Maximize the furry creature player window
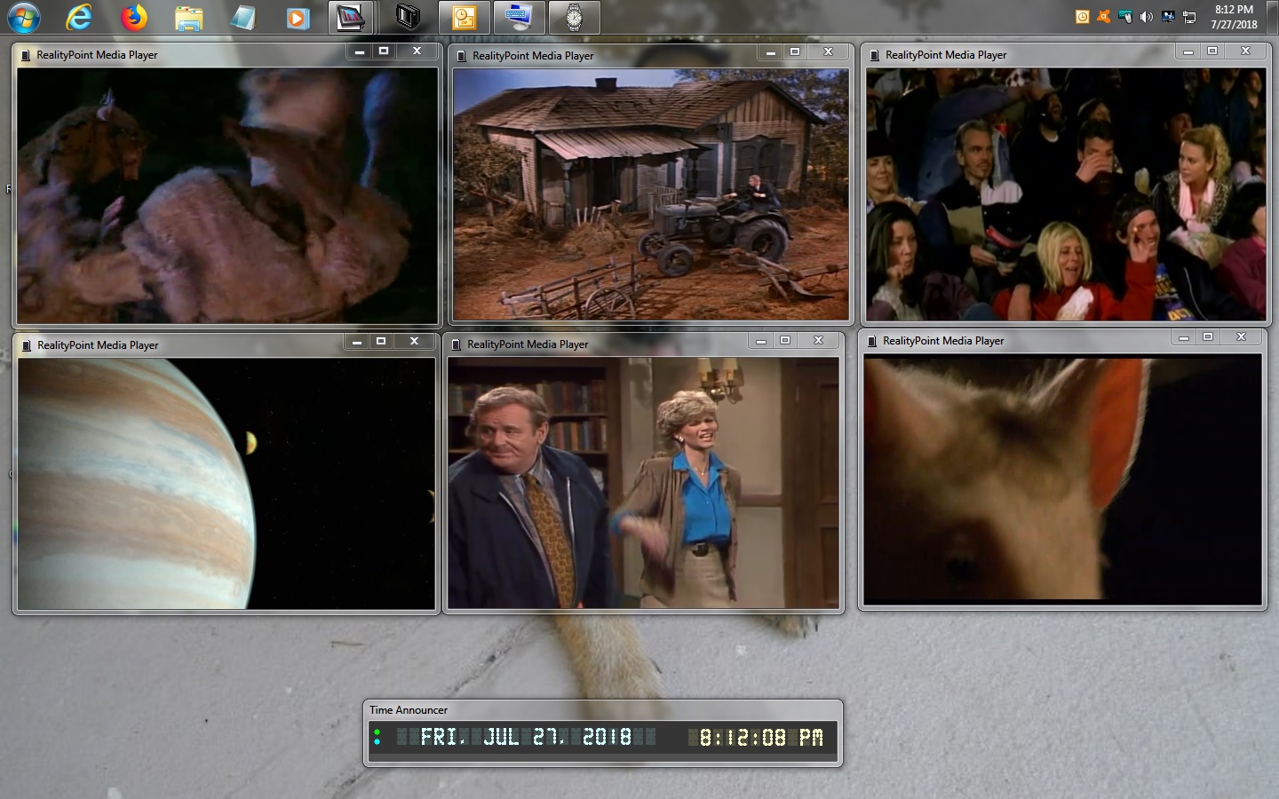 384,51
